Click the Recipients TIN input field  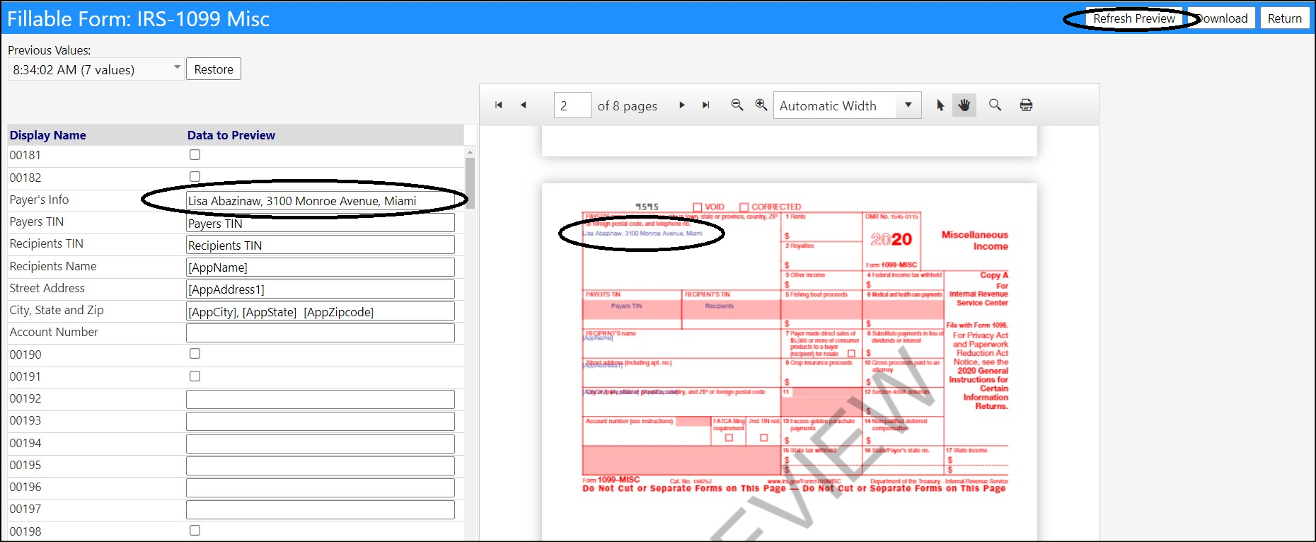[321, 245]
